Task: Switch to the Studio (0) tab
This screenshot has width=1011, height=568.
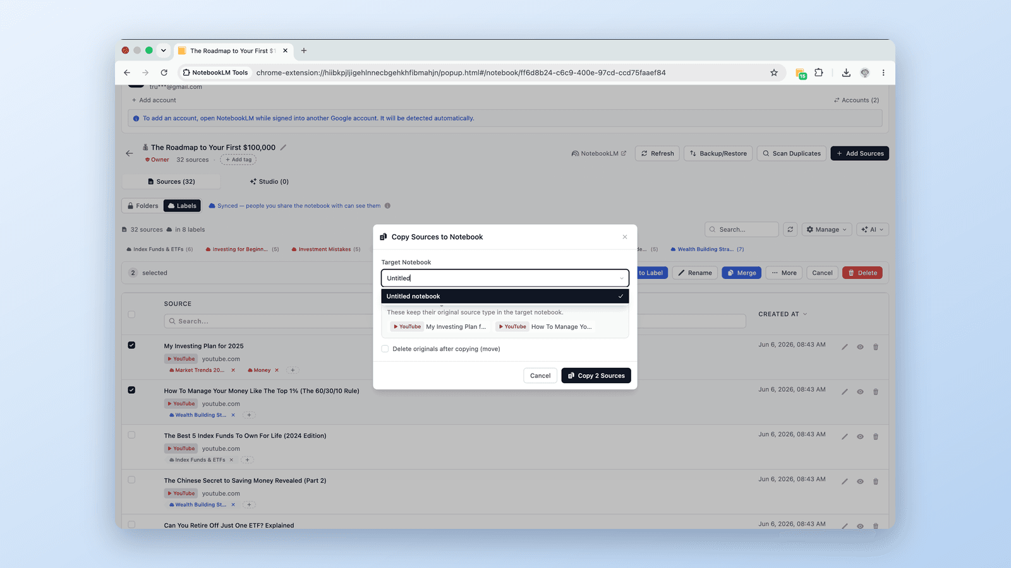Action: pyautogui.click(x=269, y=182)
